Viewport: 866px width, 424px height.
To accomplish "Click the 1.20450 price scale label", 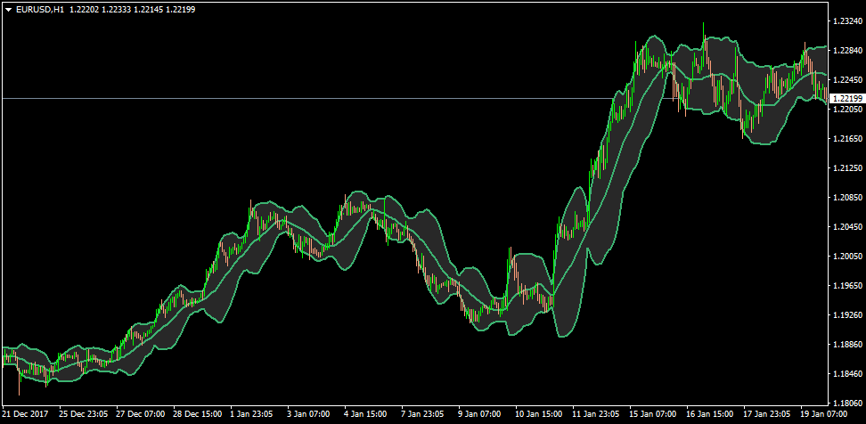I will tap(847, 227).
